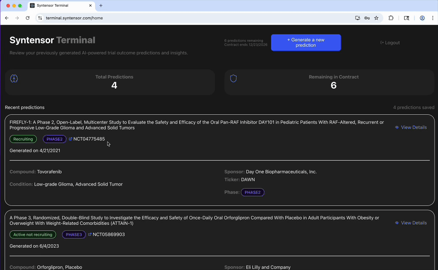Open the browser profile avatar icon
The height and width of the screenshot is (270, 438).
(422, 18)
